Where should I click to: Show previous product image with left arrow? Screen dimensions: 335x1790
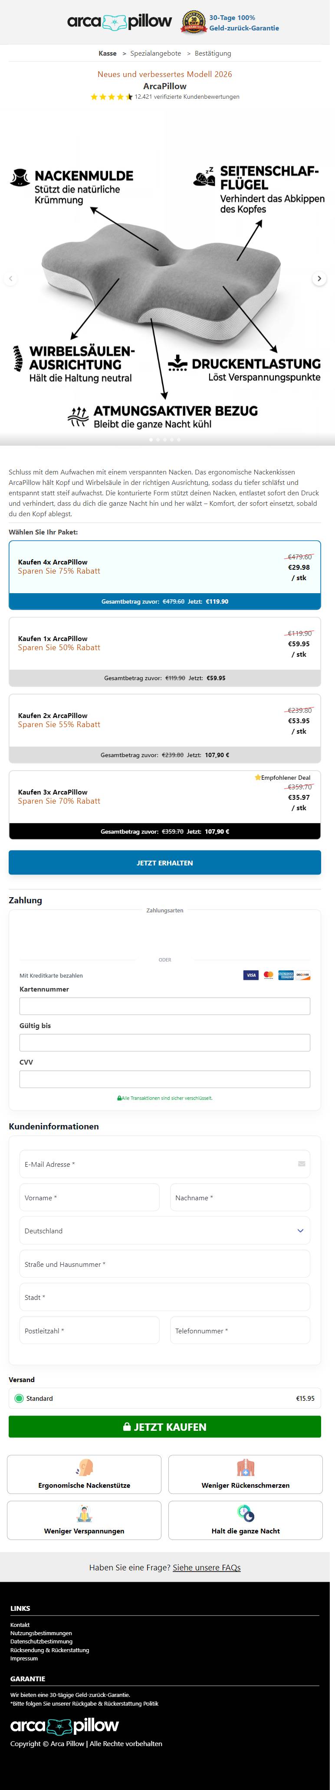pos(10,279)
